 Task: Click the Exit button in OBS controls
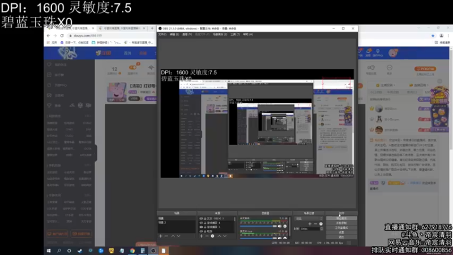click(341, 237)
